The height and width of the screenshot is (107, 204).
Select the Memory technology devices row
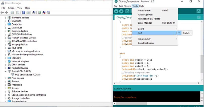pyautogui.click(x=26, y=51)
